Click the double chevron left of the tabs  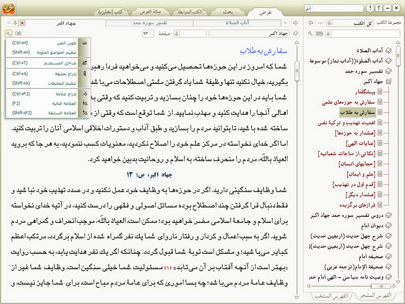[9, 23]
